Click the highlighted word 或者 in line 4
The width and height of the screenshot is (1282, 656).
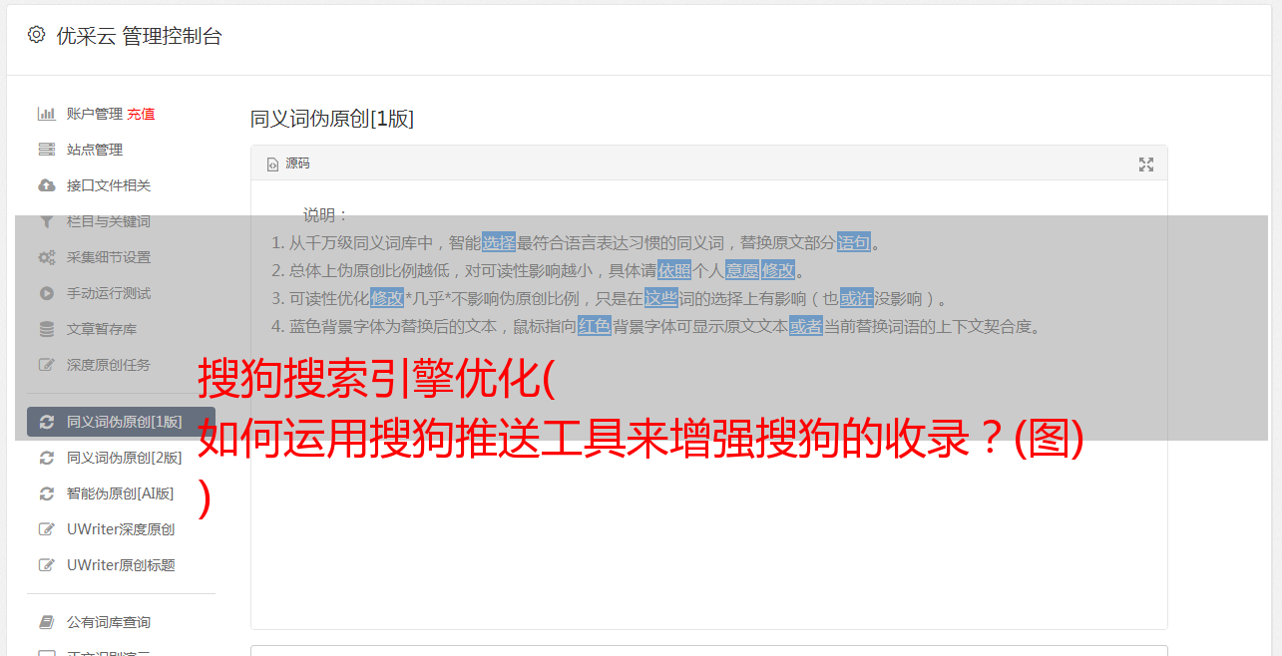[x=806, y=326]
